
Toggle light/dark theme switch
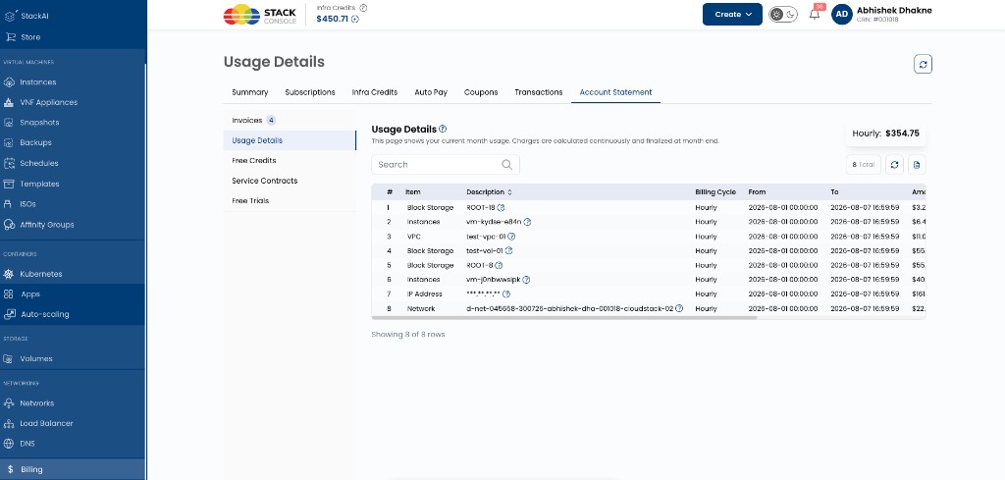[x=783, y=14]
